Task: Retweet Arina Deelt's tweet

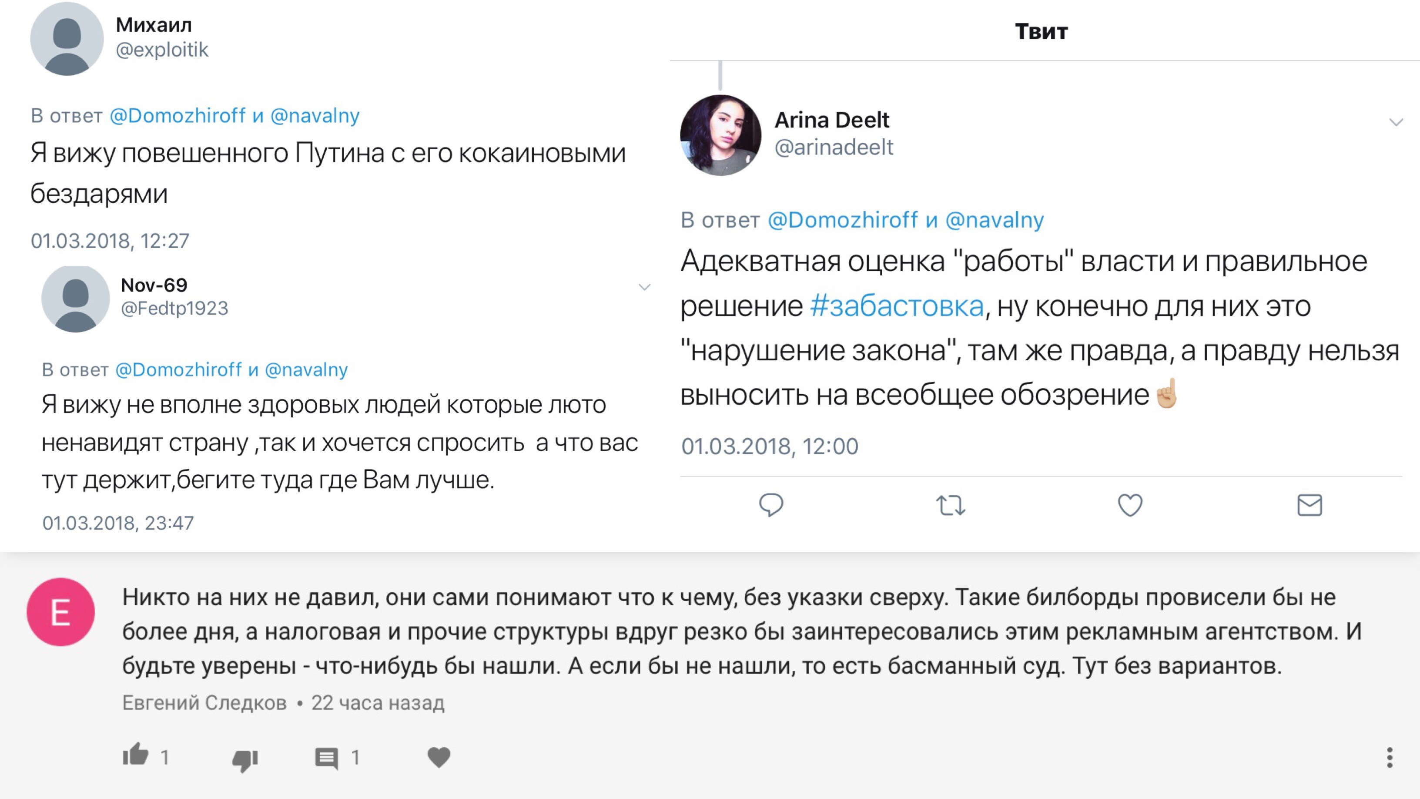Action: point(950,505)
